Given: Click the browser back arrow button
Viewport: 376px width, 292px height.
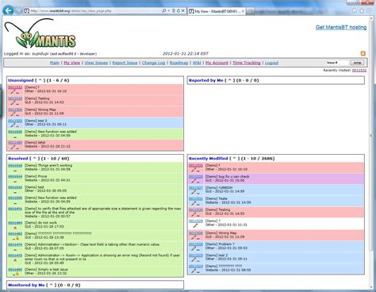Looking at the screenshot, I should (x=8, y=10).
